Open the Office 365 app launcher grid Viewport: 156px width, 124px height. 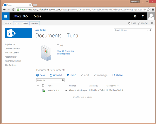(x=5, y=16)
